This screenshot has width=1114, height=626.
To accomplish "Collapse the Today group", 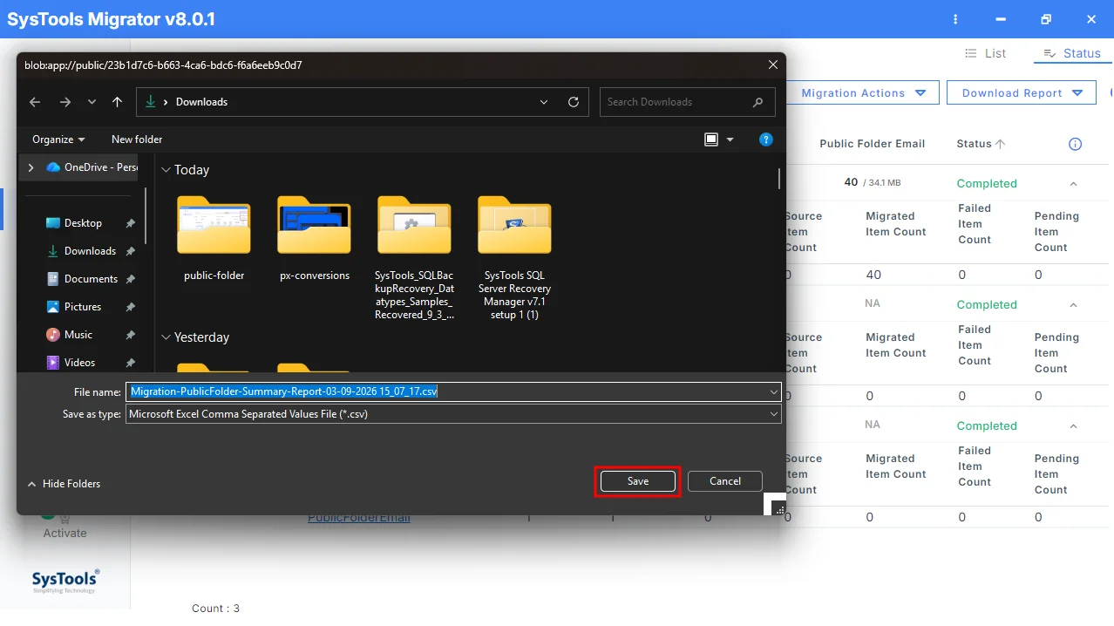I will (x=166, y=170).
